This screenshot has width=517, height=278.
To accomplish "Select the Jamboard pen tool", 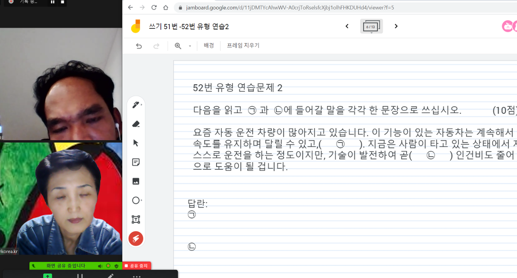I will (136, 105).
